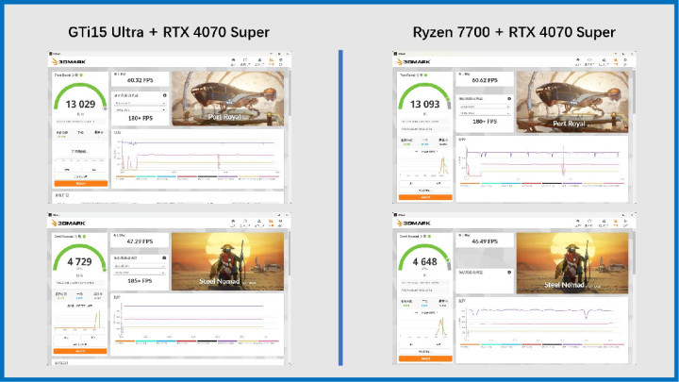The height and width of the screenshot is (382, 679).
Task: Open first game dropdown in GTi15 Port Royal window
Action: [140, 103]
